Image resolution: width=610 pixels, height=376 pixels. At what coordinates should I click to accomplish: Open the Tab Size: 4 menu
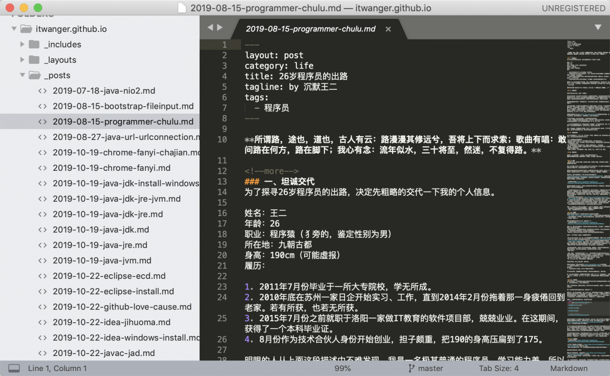tap(499, 368)
